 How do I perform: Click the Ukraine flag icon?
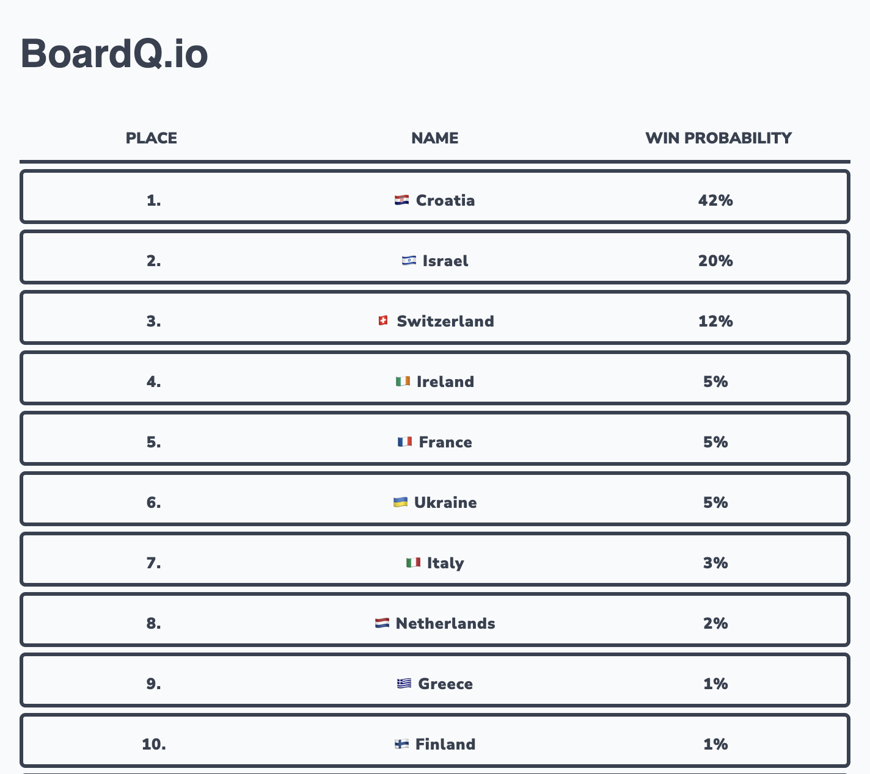click(x=400, y=502)
